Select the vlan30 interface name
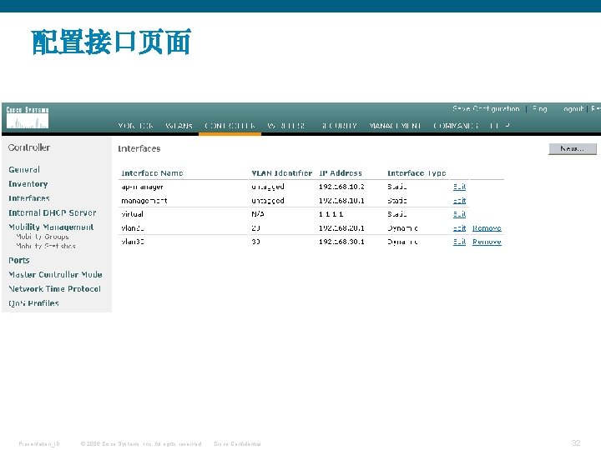 pos(133,242)
